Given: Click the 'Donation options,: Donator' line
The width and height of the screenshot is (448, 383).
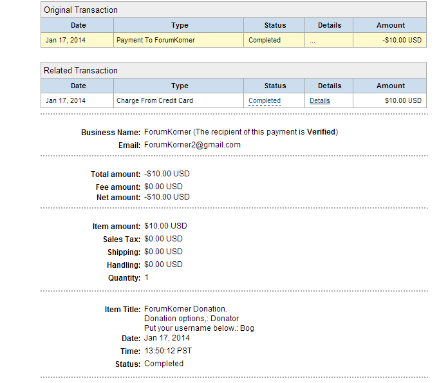Looking at the screenshot, I should click(191, 319).
